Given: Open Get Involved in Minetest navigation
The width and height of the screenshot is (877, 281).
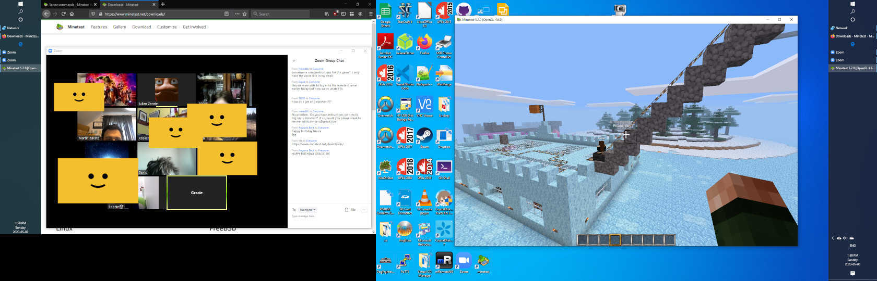Looking at the screenshot, I should (x=194, y=27).
